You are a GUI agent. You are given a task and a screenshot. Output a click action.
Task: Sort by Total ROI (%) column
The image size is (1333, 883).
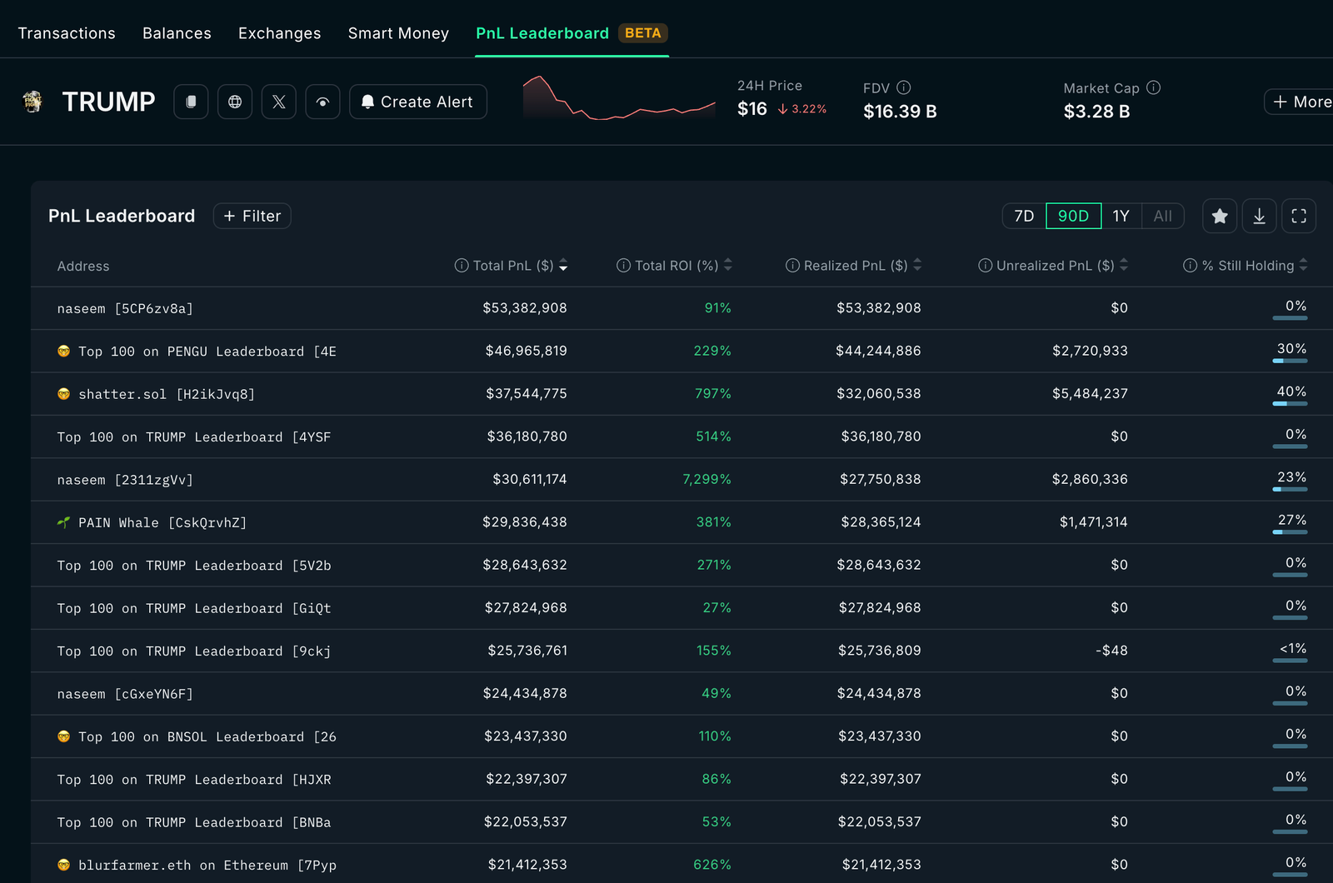click(x=676, y=266)
